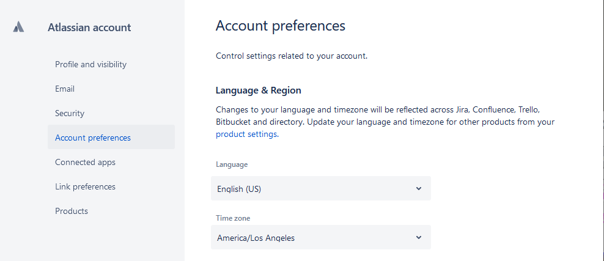Viewport: 604px width, 261px height.
Task: Go to Products in the sidebar
Action: [x=72, y=211]
